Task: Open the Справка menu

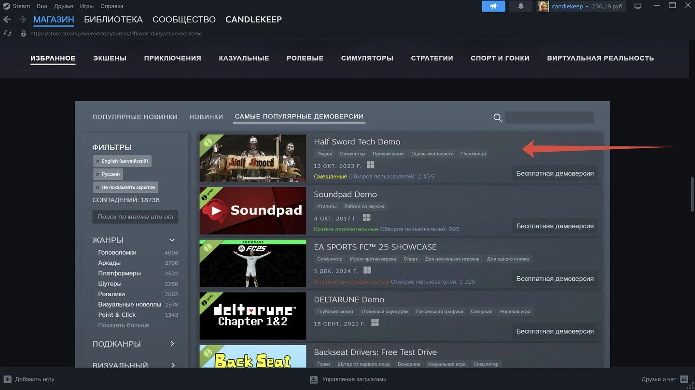Action: click(112, 6)
